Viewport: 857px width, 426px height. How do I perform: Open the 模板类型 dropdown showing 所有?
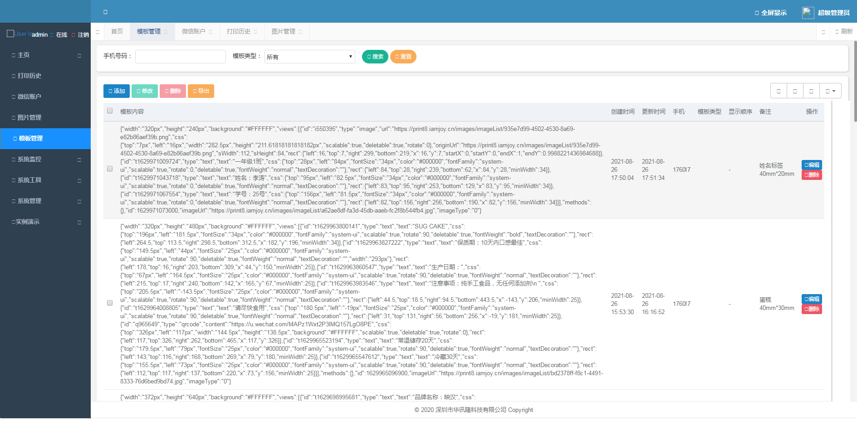[309, 57]
